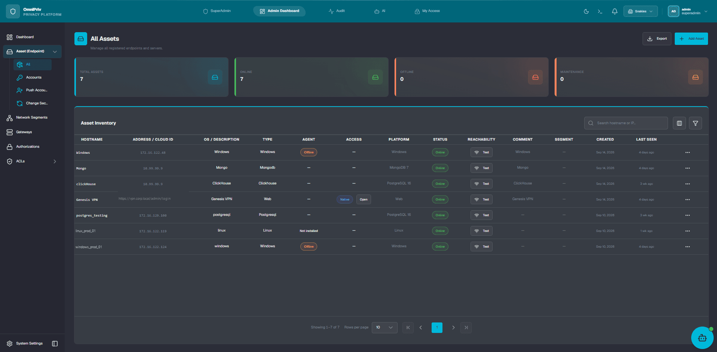Image resolution: width=717 pixels, height=352 pixels.
Task: Open actions menu for windows_prod_01 row
Action: (x=687, y=247)
